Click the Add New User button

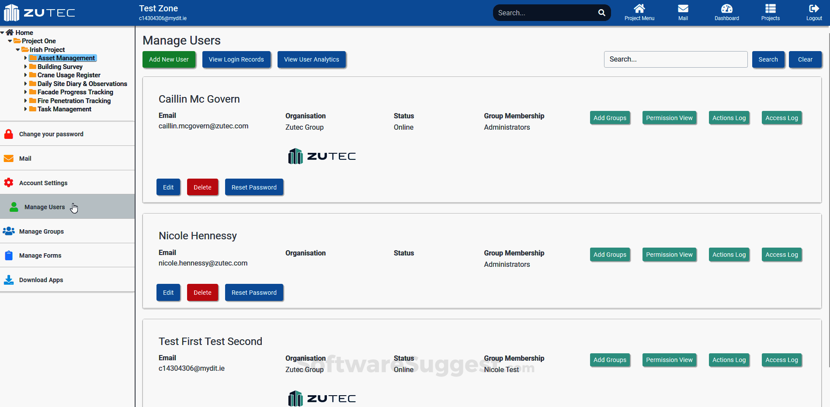169,59
